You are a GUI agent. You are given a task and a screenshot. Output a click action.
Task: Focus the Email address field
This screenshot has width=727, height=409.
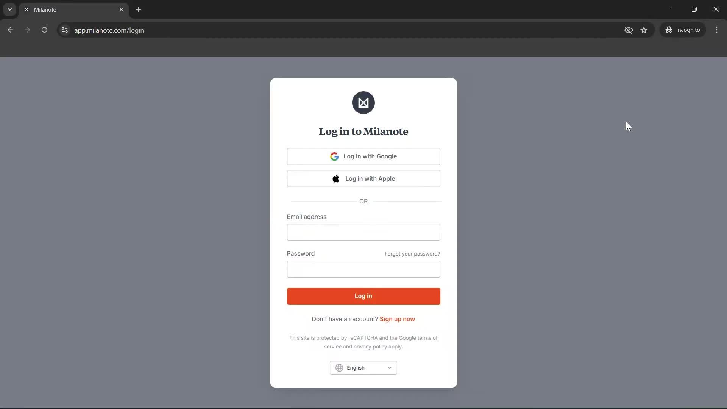(x=363, y=232)
